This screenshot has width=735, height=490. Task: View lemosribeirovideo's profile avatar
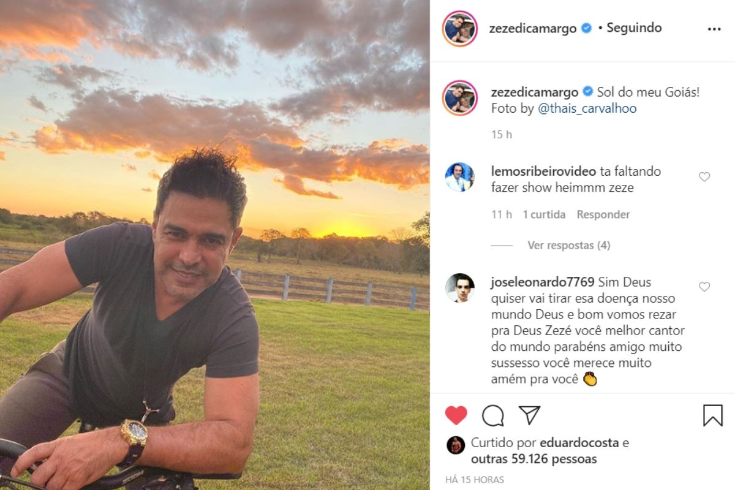coord(459,178)
